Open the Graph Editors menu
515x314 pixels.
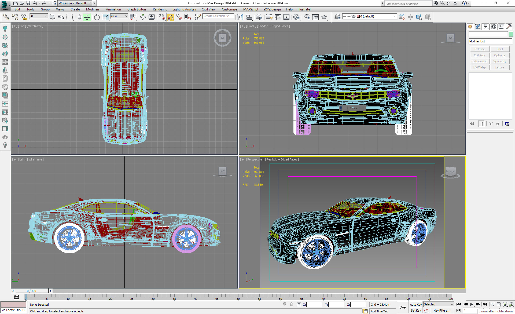click(137, 9)
